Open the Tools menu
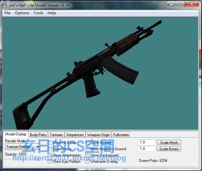The height and width of the screenshot is (171, 202). [x=38, y=13]
